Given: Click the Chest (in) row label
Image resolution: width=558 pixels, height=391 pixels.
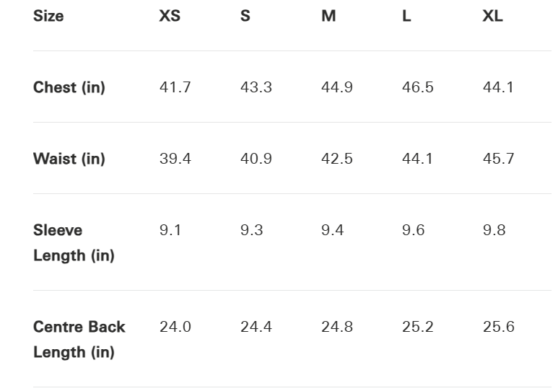Looking at the screenshot, I should pyautogui.click(x=69, y=87).
